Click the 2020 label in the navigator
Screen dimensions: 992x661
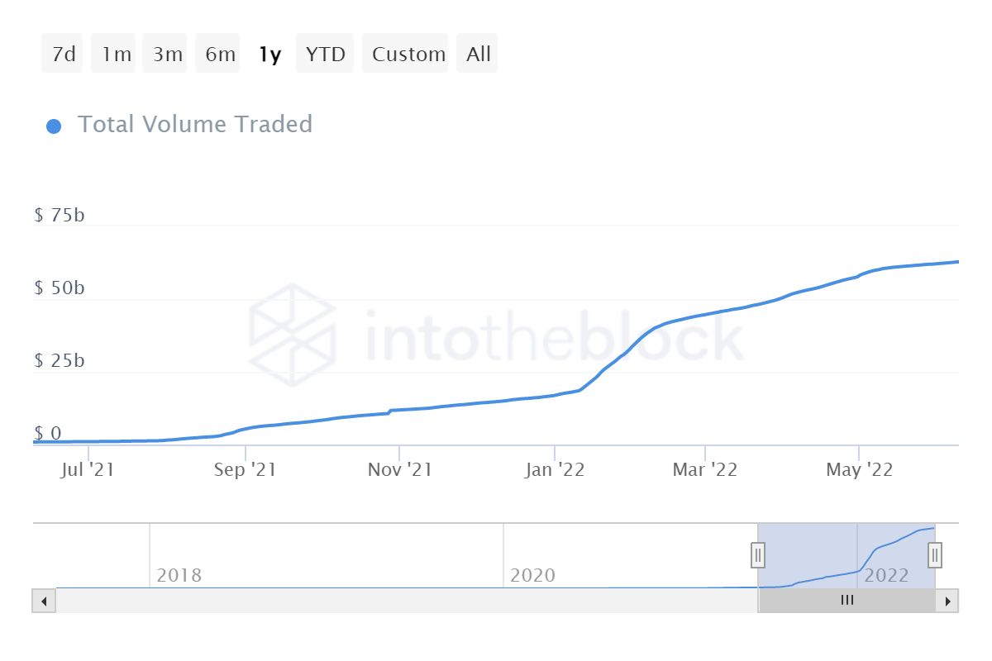tap(532, 575)
